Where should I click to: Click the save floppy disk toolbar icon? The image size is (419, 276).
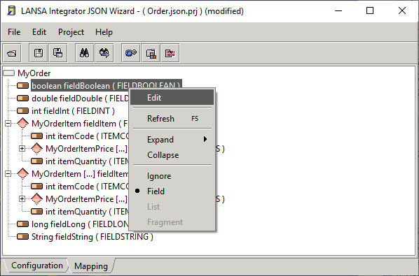(x=39, y=53)
